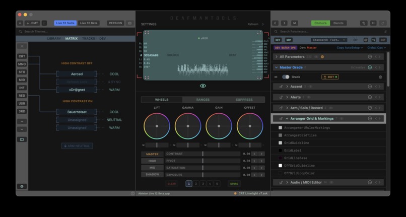The height and width of the screenshot is (217, 406).
Task: Switch to the DEV tab
Action: click(103, 39)
